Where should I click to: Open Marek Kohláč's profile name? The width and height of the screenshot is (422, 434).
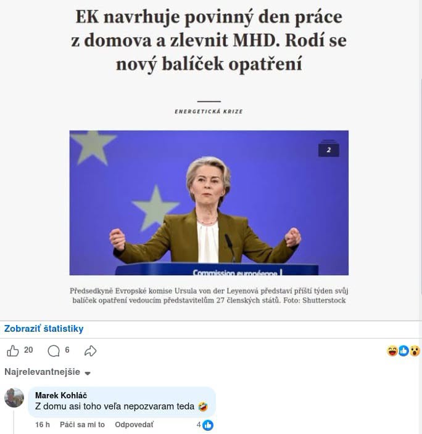(x=61, y=395)
